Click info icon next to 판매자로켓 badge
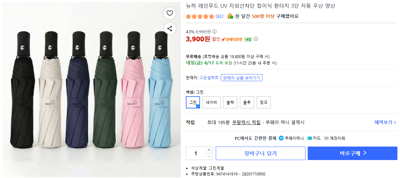Viewport: 400px width, 178px height. coord(256,39)
